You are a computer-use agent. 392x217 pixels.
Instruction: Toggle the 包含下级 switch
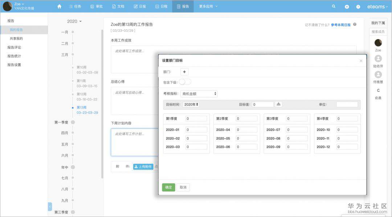(185, 82)
